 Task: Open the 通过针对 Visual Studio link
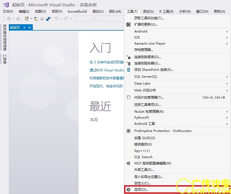pos(107,70)
